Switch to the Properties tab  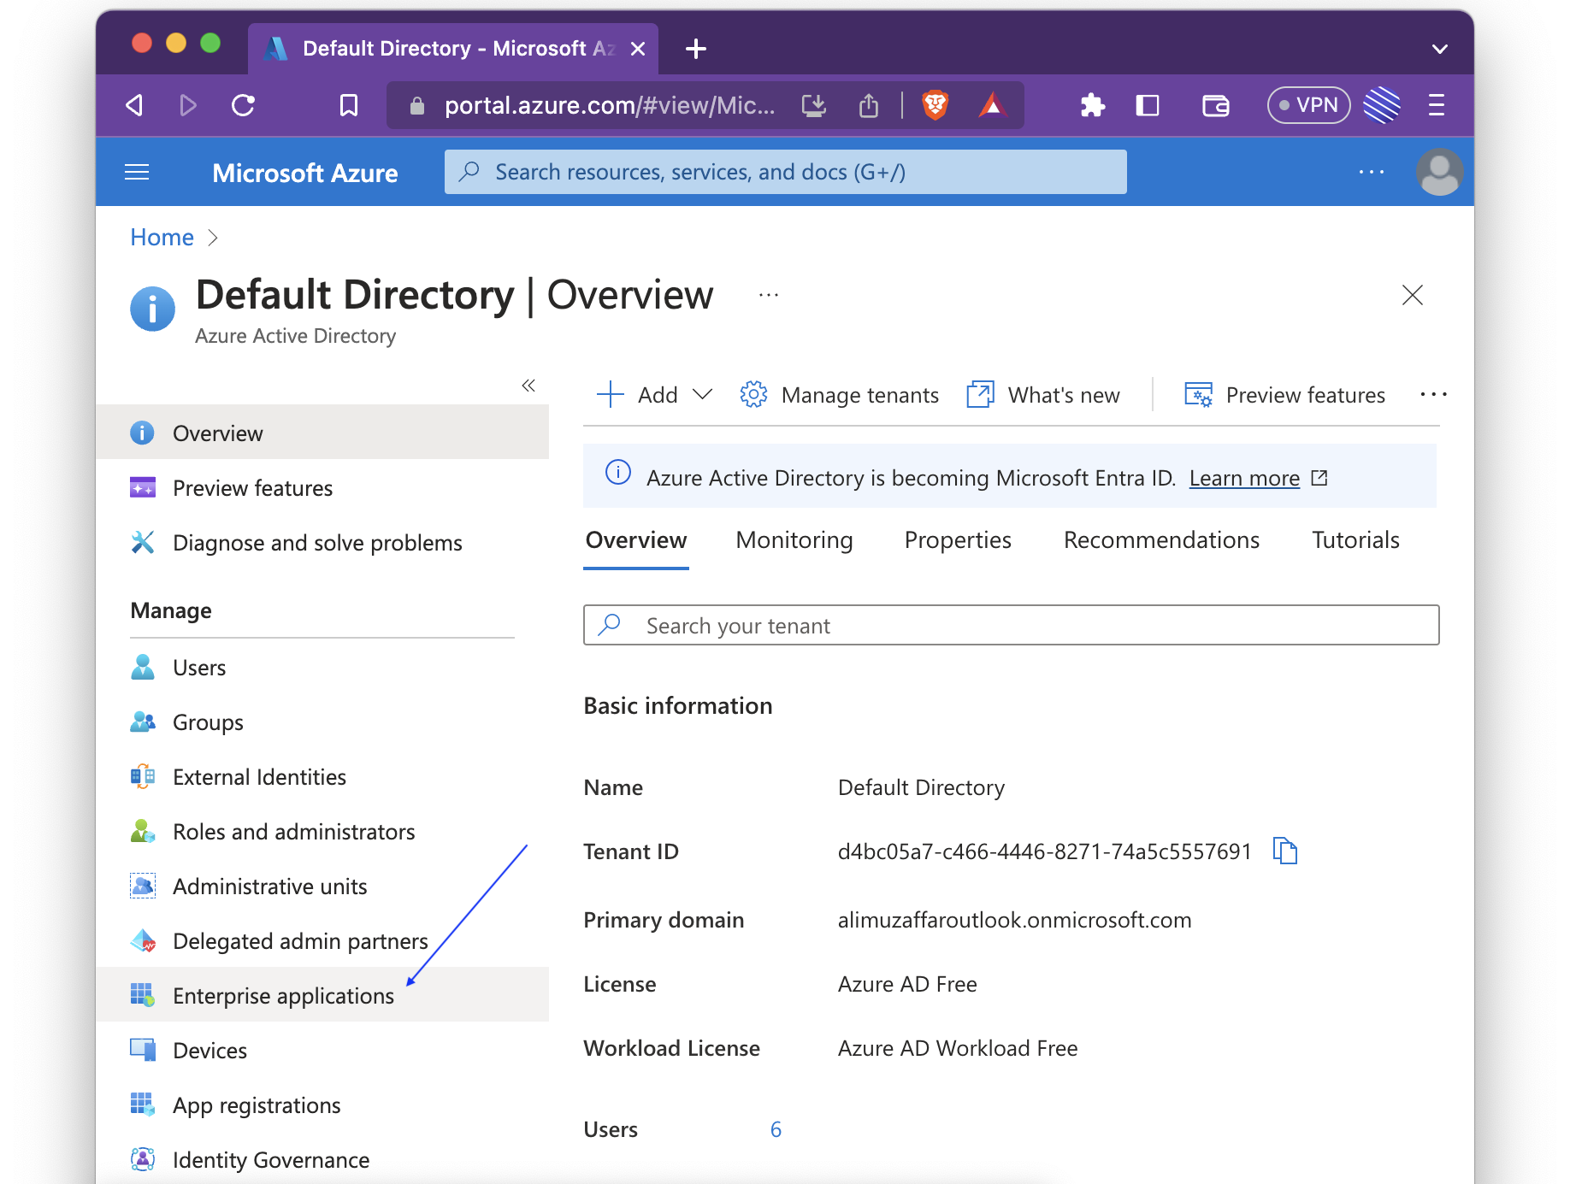click(958, 540)
